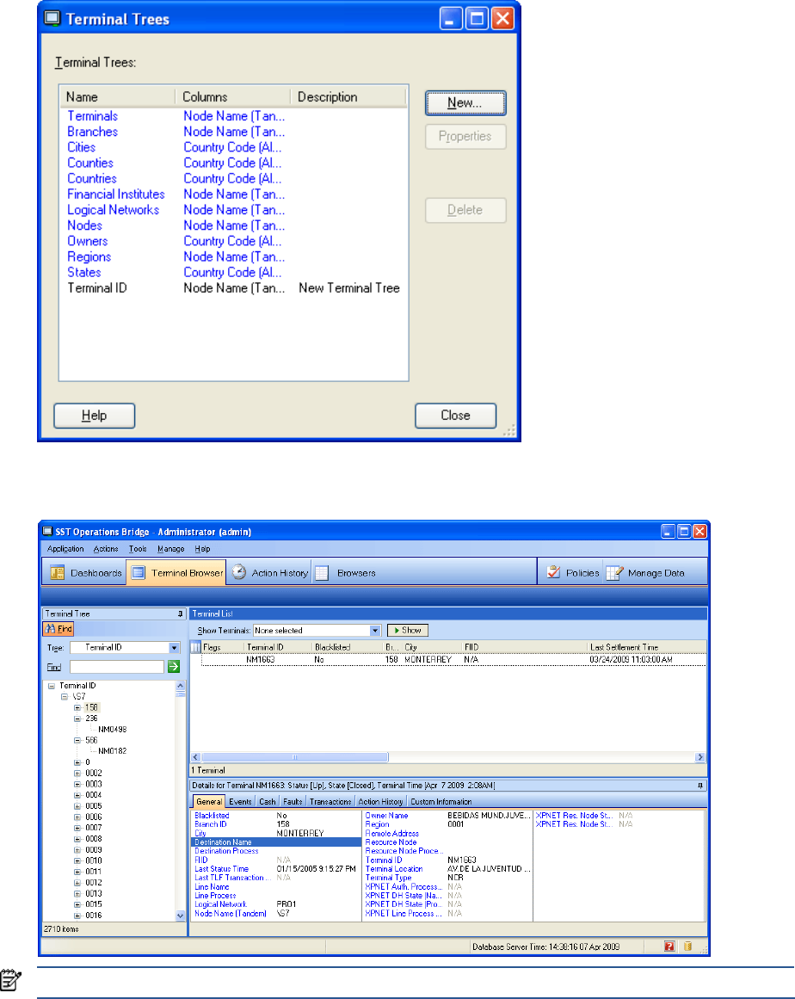Collapse the Terminal ID root tree node
Viewport: 795px width, 999px height.
coord(51,686)
